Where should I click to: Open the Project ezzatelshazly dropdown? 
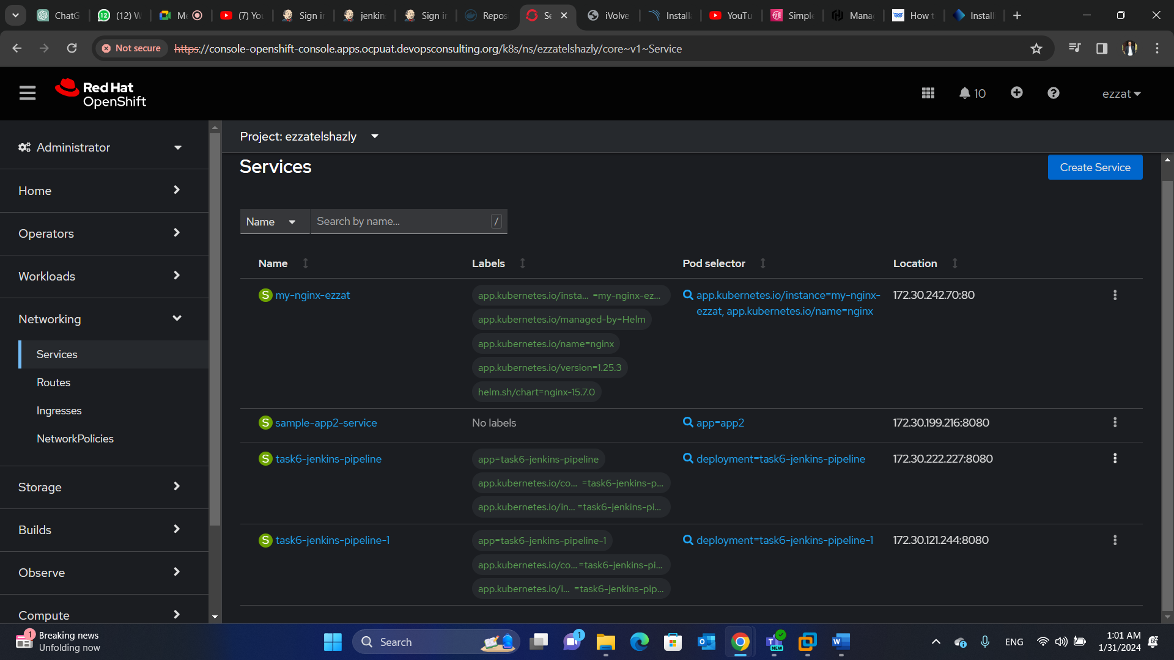click(x=309, y=136)
